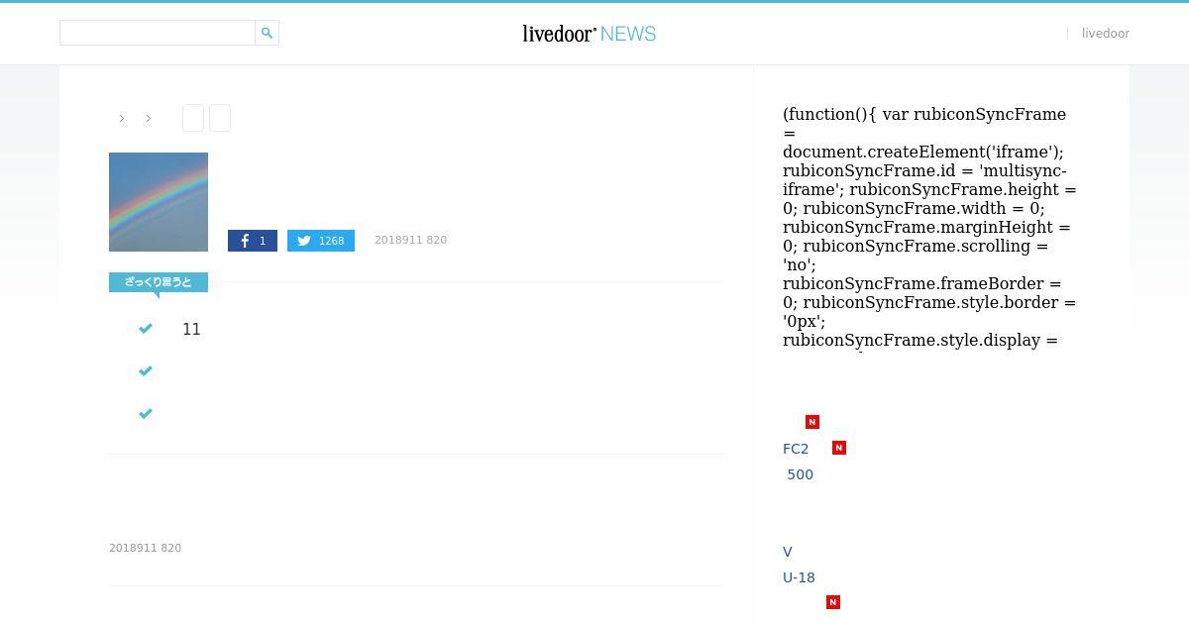Click the topmost red N badge in sidebar

[812, 422]
